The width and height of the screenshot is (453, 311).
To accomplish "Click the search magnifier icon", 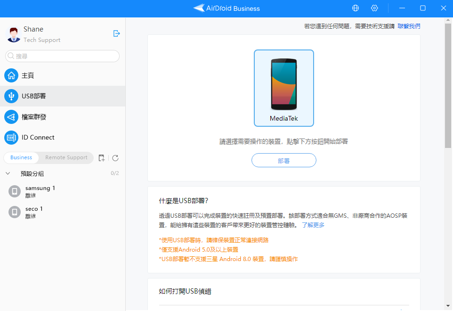I will pyautogui.click(x=11, y=56).
